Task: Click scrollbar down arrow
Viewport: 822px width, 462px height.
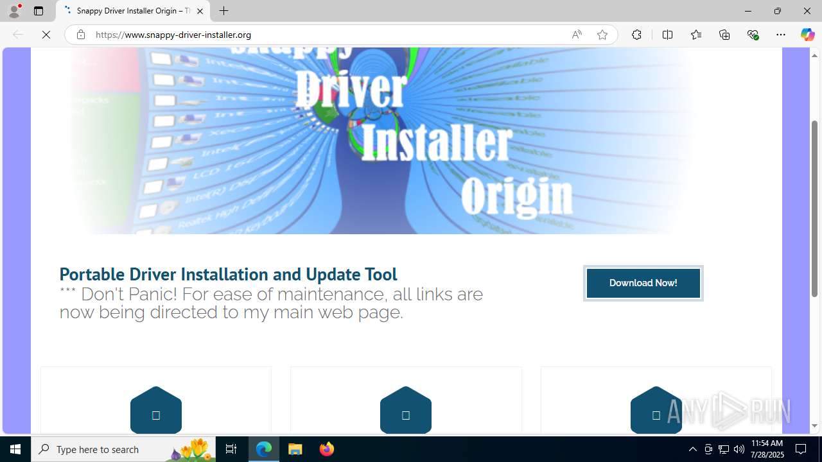Action: [814, 425]
